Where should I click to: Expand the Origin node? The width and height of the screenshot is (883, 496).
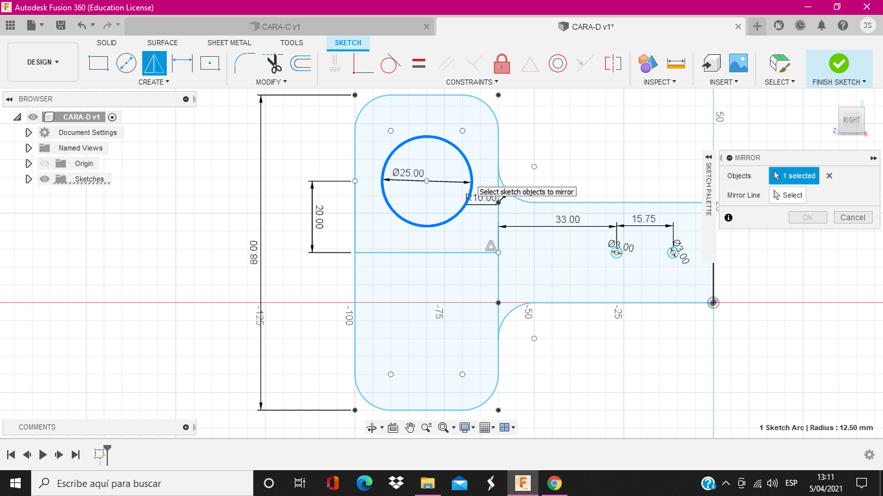28,163
